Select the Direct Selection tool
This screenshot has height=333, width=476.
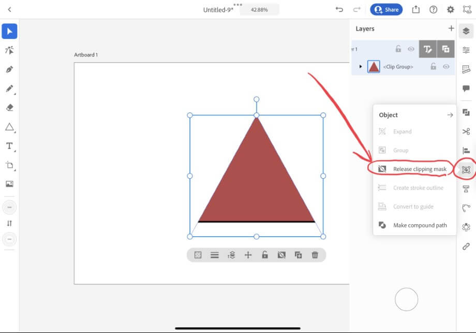click(x=9, y=50)
